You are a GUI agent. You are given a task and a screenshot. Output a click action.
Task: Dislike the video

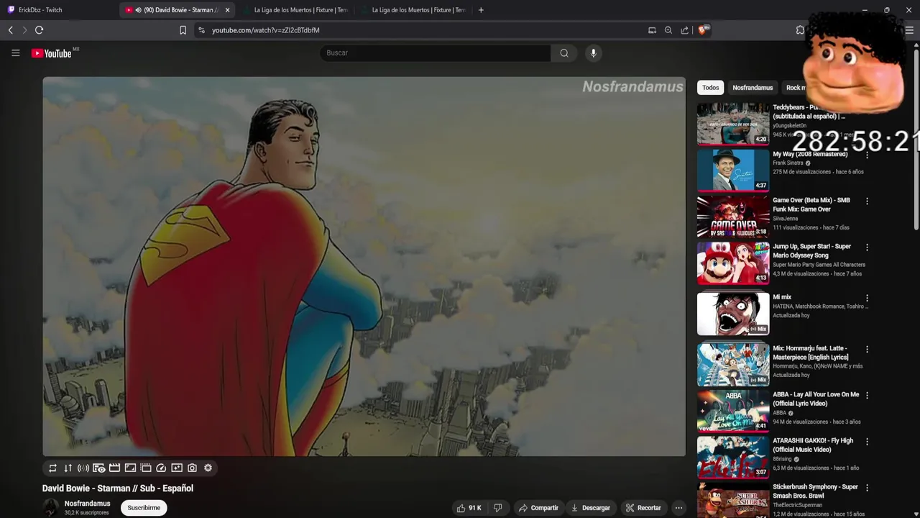497,508
